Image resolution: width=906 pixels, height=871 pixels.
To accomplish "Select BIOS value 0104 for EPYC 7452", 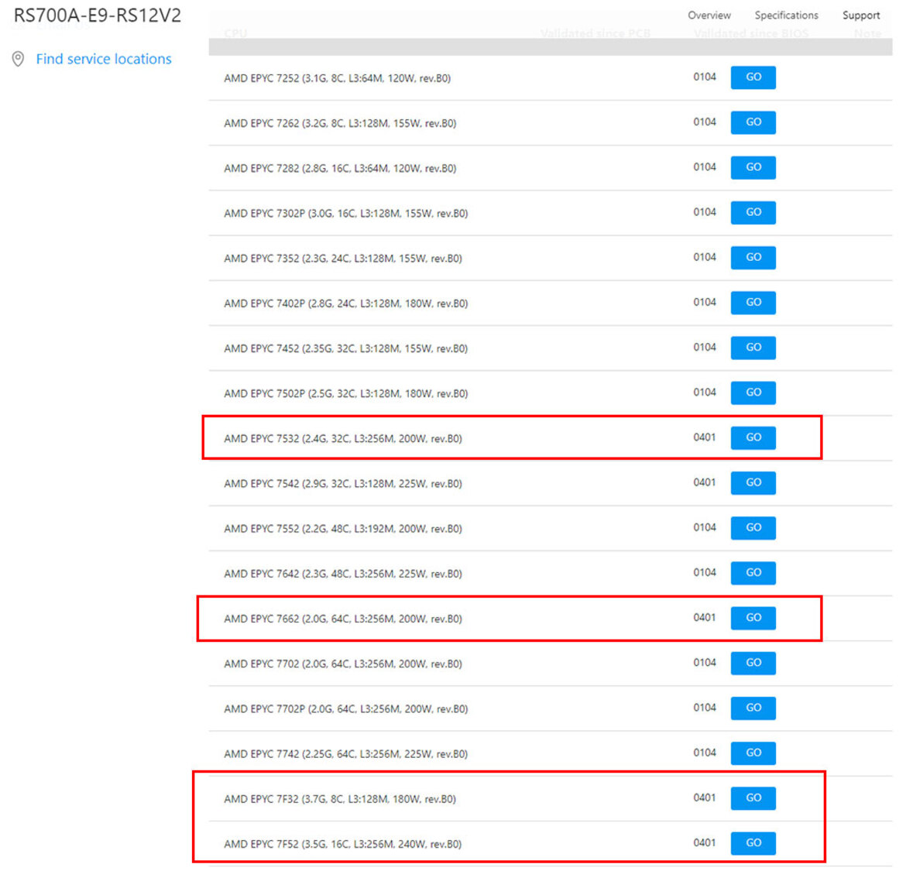I will (x=705, y=347).
